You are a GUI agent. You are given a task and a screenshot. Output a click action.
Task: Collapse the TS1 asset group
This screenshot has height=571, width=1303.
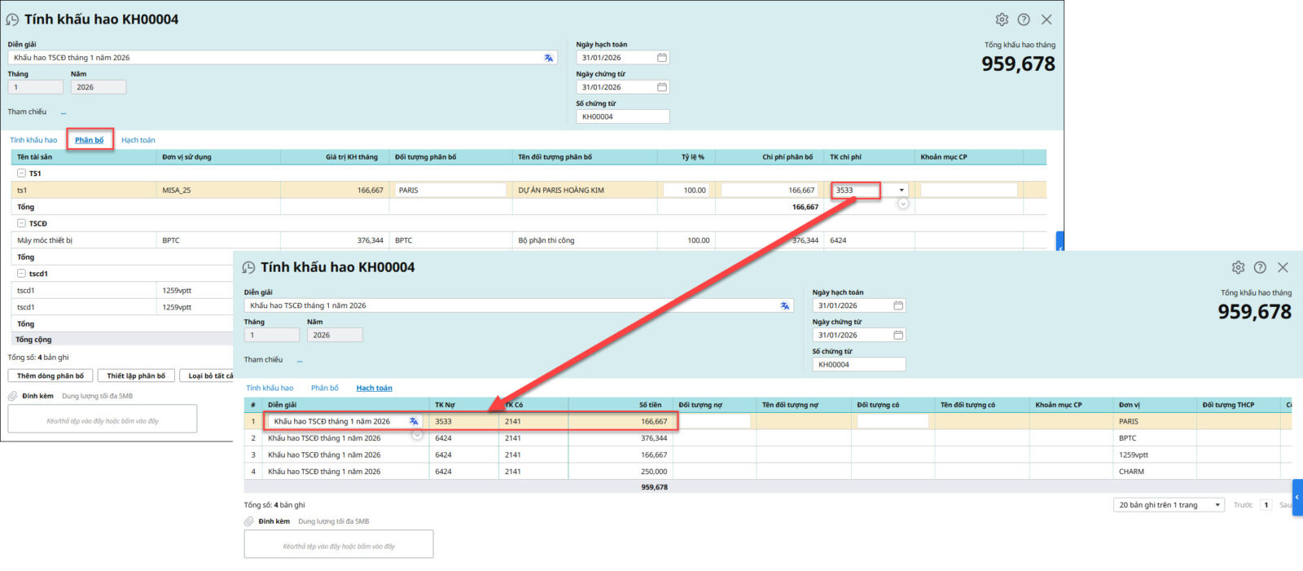(x=21, y=173)
